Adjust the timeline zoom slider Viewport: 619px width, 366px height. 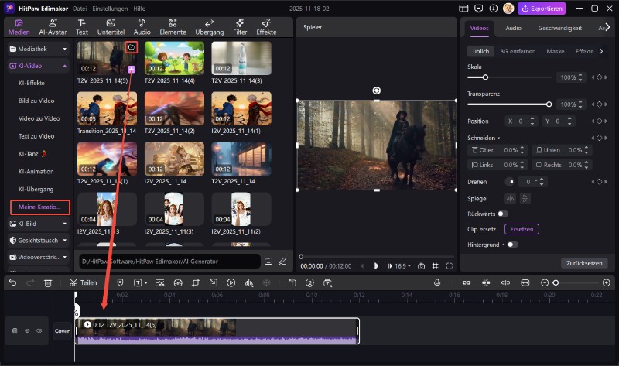pyautogui.click(x=576, y=282)
